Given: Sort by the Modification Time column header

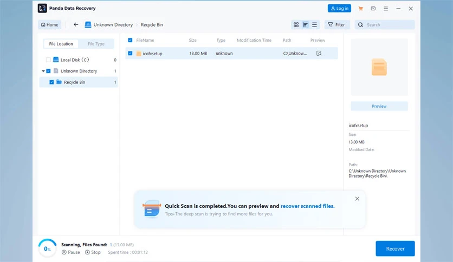Looking at the screenshot, I should (254, 40).
